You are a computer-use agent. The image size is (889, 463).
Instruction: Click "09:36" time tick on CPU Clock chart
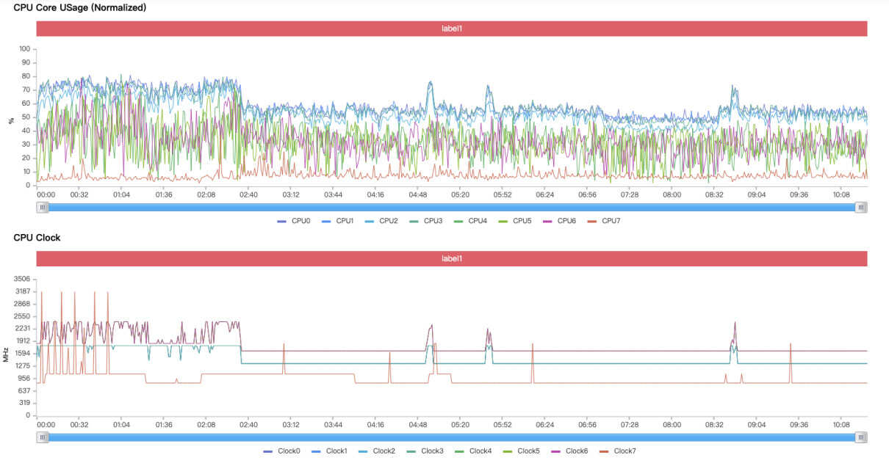pyautogui.click(x=799, y=424)
